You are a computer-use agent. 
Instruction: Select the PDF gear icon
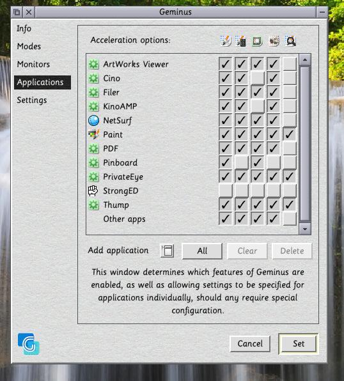click(93, 149)
